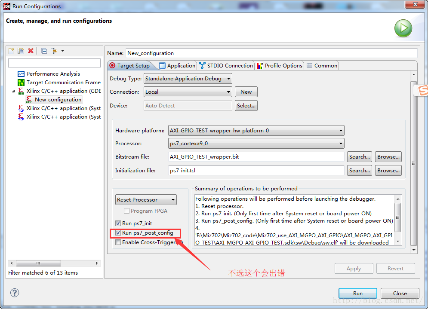Click the main panel vertical scrollbar thumb

tap(414, 163)
